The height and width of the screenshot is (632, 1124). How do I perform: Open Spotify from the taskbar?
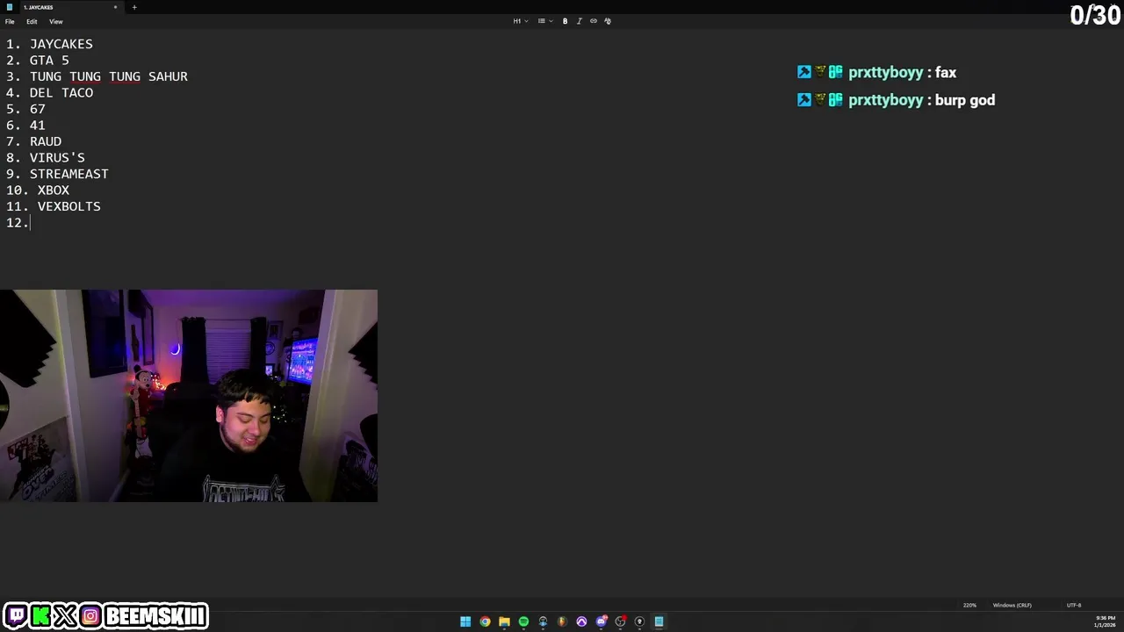[x=523, y=621]
